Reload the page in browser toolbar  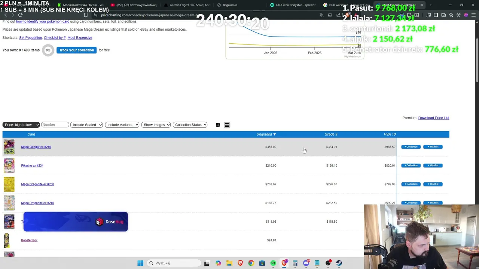point(21,15)
